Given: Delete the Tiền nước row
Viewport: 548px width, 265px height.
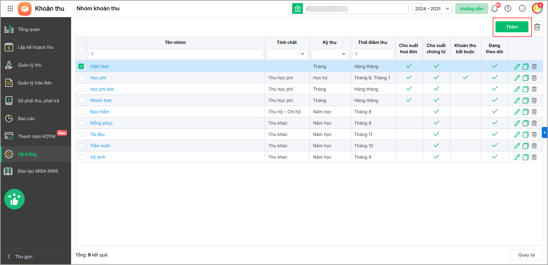Looking at the screenshot, I should [x=534, y=146].
